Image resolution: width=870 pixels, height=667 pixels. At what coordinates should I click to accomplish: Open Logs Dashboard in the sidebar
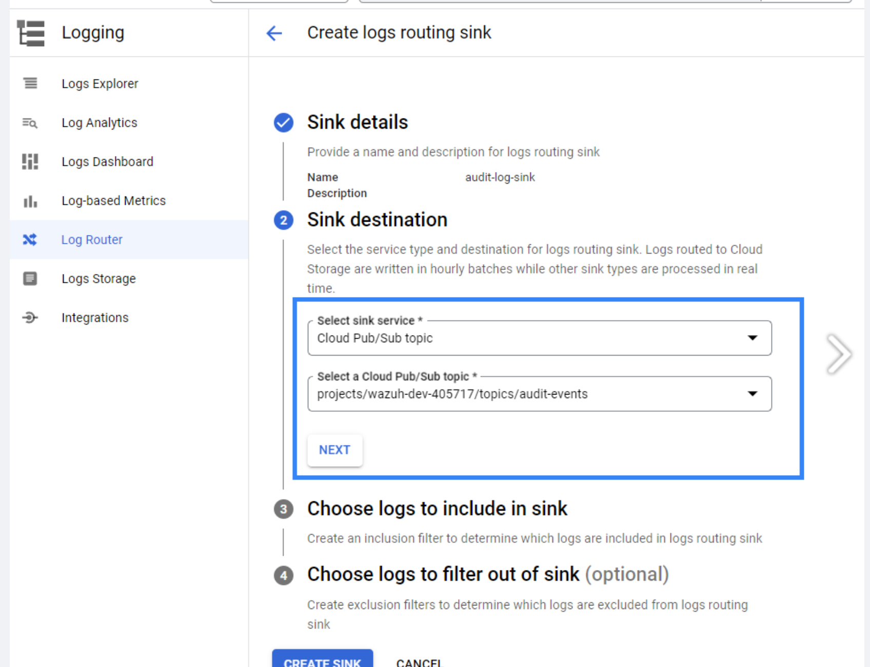[x=129, y=162]
